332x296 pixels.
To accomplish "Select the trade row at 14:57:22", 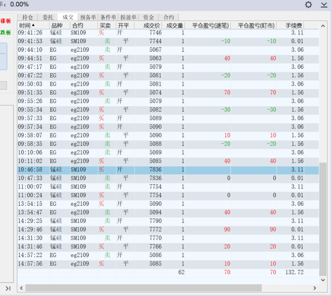I will (168, 255).
